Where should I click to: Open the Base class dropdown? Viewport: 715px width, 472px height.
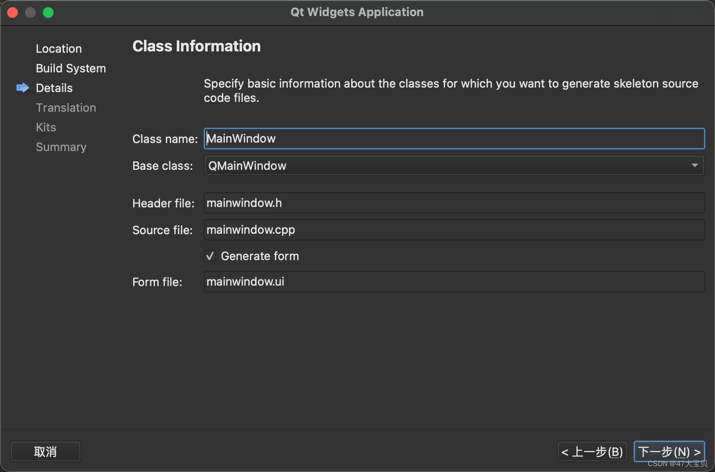click(454, 165)
